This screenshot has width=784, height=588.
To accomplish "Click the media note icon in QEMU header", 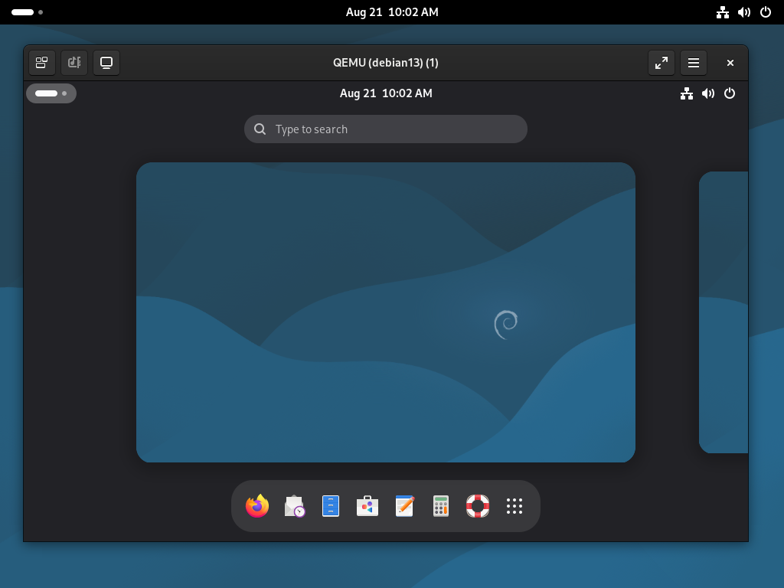I will click(74, 63).
